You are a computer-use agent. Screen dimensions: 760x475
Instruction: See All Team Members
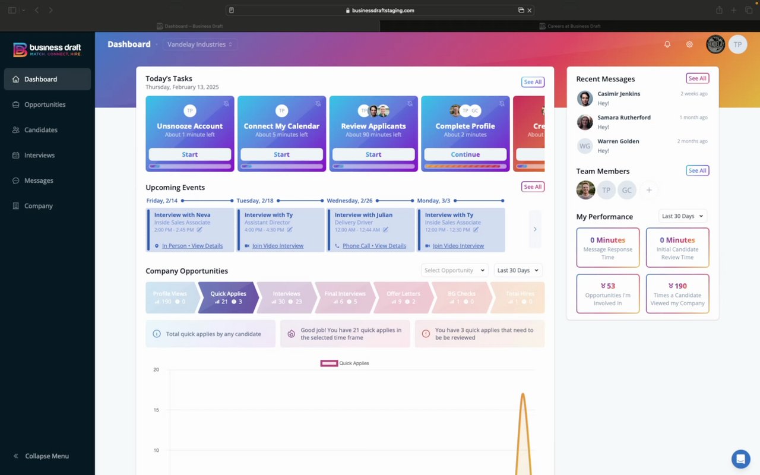click(698, 170)
